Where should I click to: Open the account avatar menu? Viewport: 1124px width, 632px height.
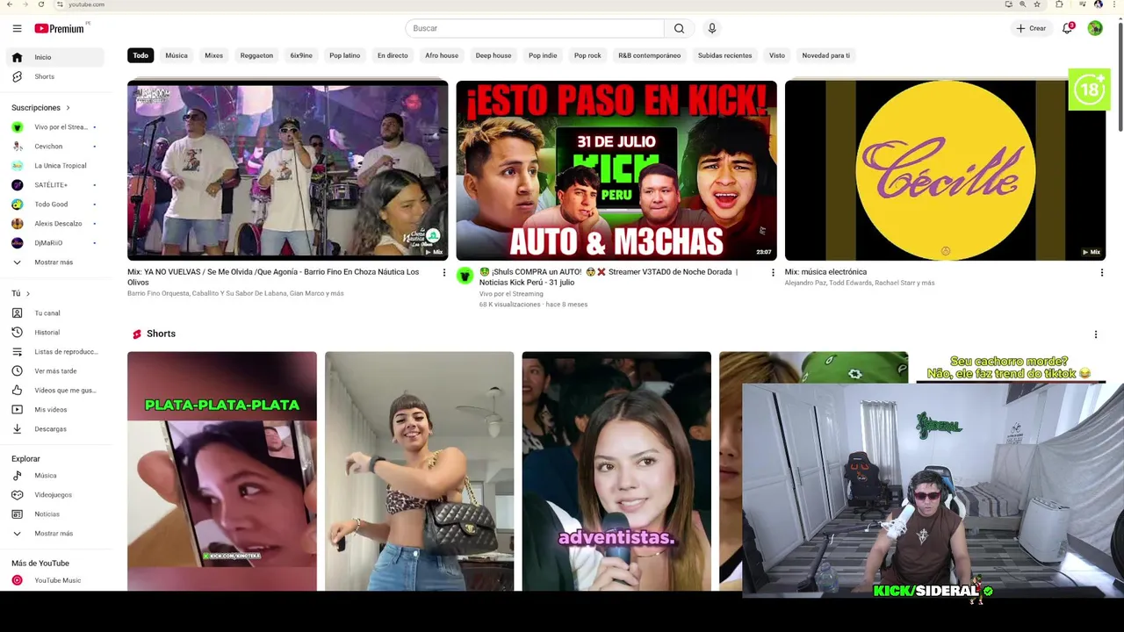1095,28
